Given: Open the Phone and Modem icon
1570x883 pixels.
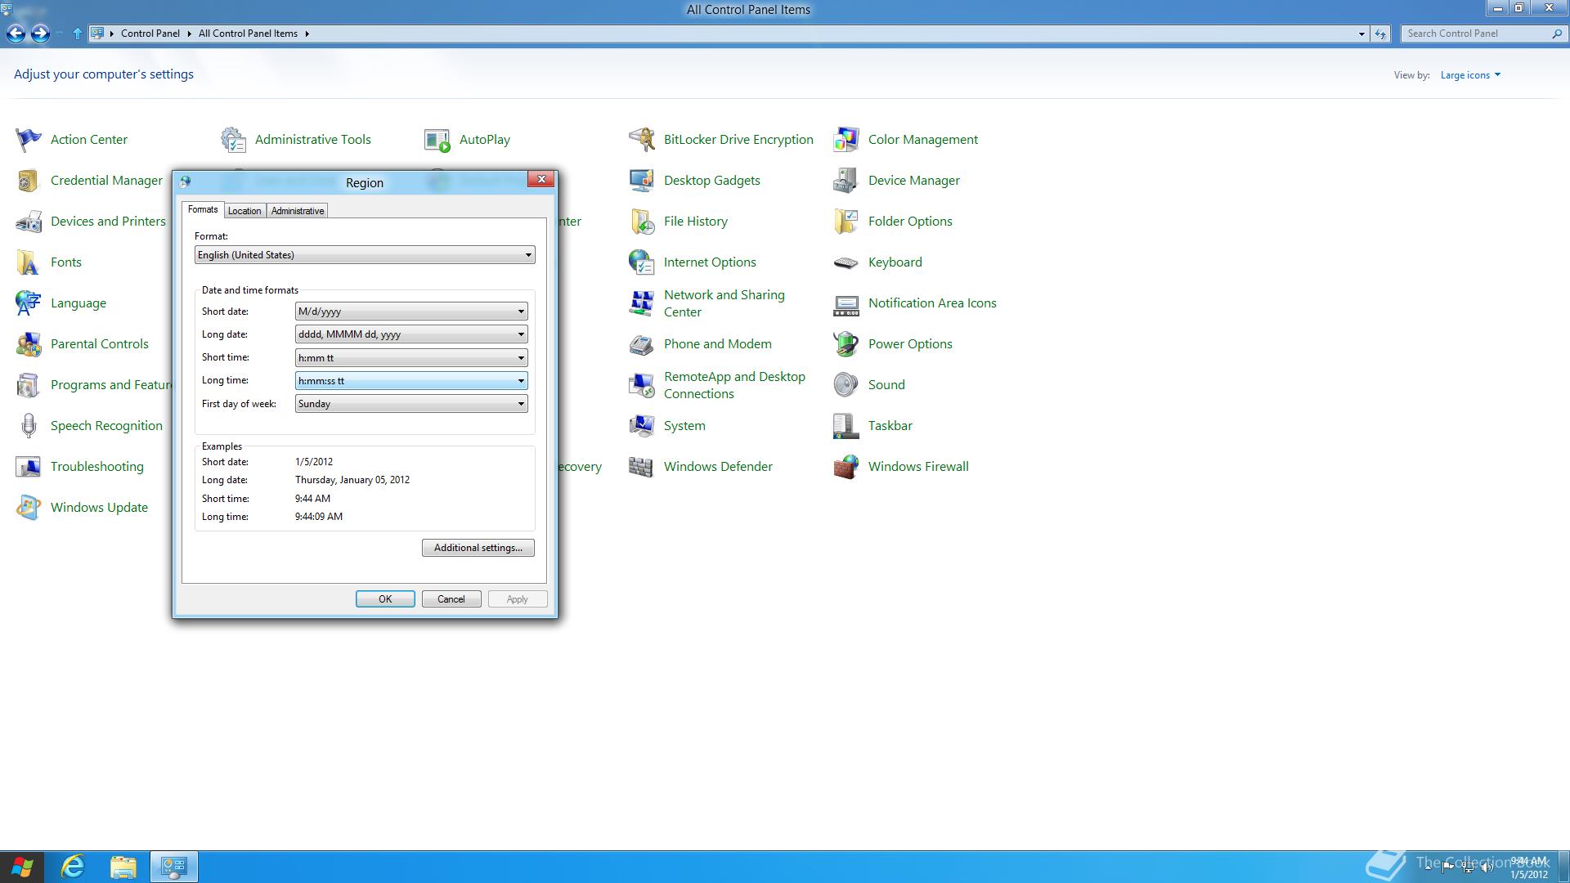Looking at the screenshot, I should coord(642,344).
